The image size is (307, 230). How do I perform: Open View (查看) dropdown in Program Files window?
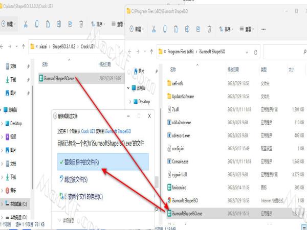pyautogui.click(x=247, y=29)
